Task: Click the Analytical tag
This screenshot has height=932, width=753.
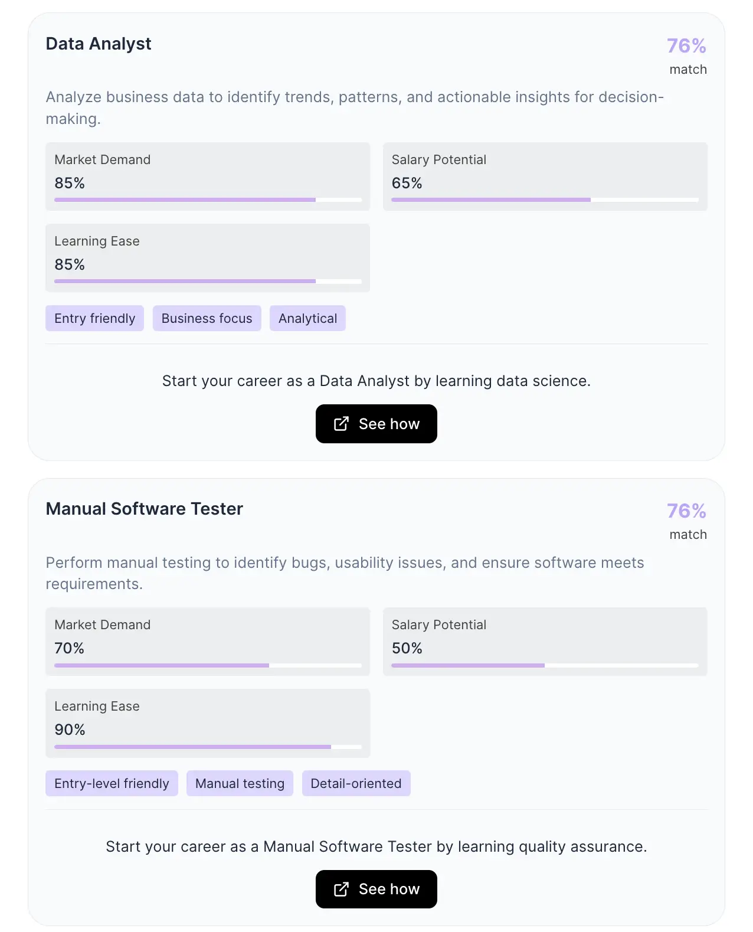Action: pyautogui.click(x=307, y=319)
